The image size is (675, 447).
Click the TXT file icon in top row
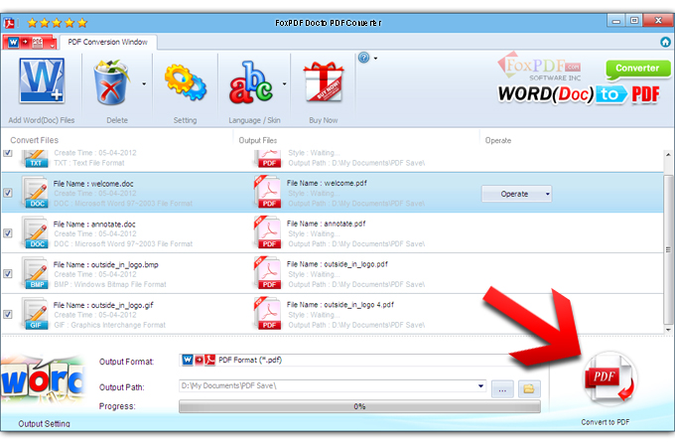35,158
